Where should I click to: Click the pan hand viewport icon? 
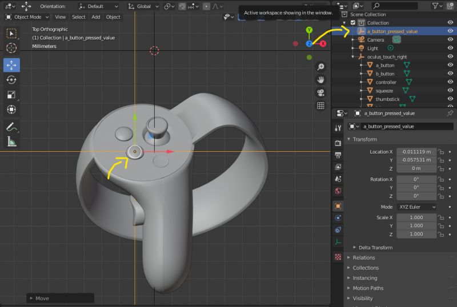(x=320, y=80)
